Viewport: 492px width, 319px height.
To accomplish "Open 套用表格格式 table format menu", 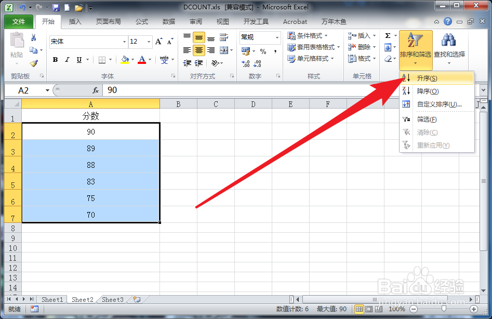I will (x=314, y=47).
